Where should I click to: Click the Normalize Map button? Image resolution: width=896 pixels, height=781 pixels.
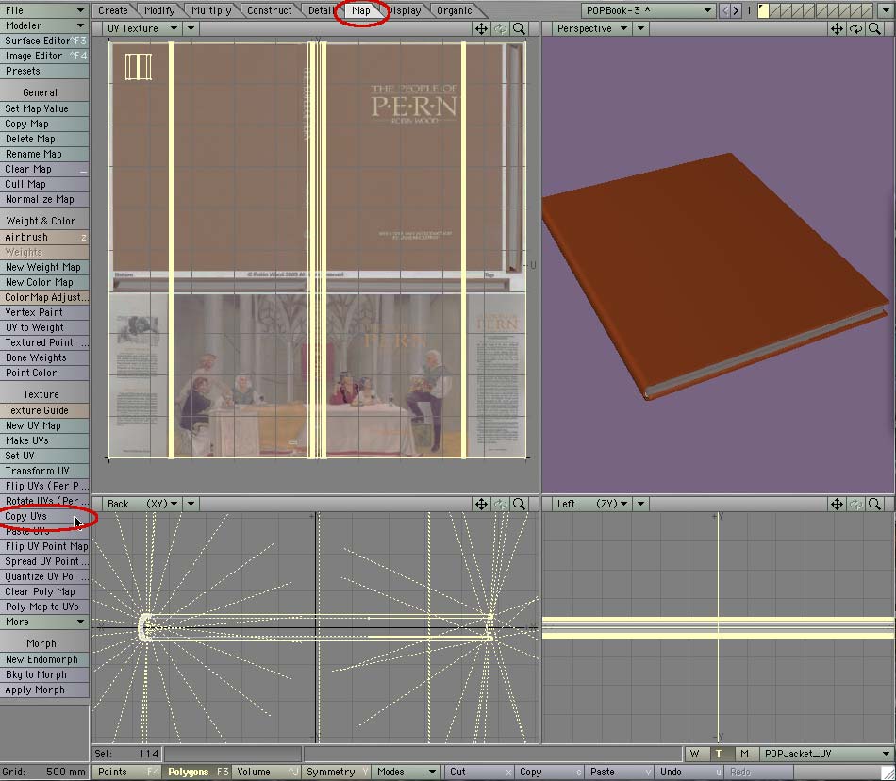pyautogui.click(x=44, y=199)
